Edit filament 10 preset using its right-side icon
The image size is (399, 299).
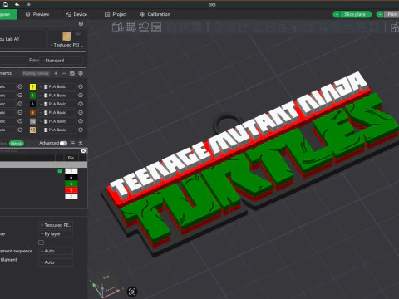pyautogui.click(x=81, y=121)
